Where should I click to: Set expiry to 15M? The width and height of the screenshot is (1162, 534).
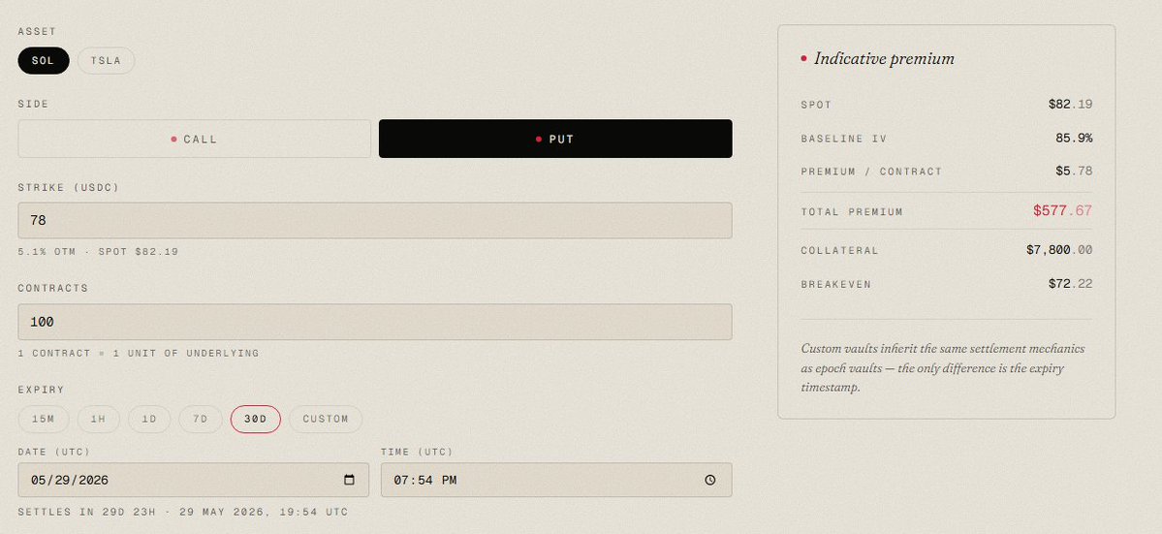44,420
